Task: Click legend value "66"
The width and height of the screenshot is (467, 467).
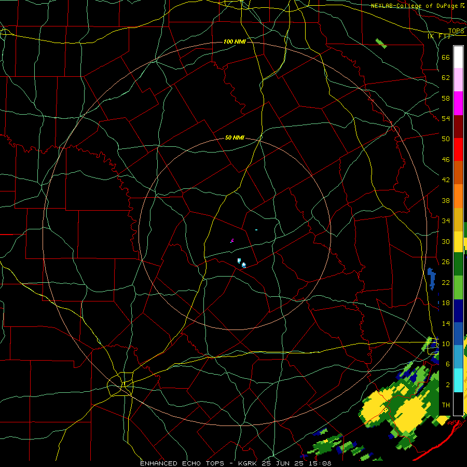Action: [x=446, y=57]
